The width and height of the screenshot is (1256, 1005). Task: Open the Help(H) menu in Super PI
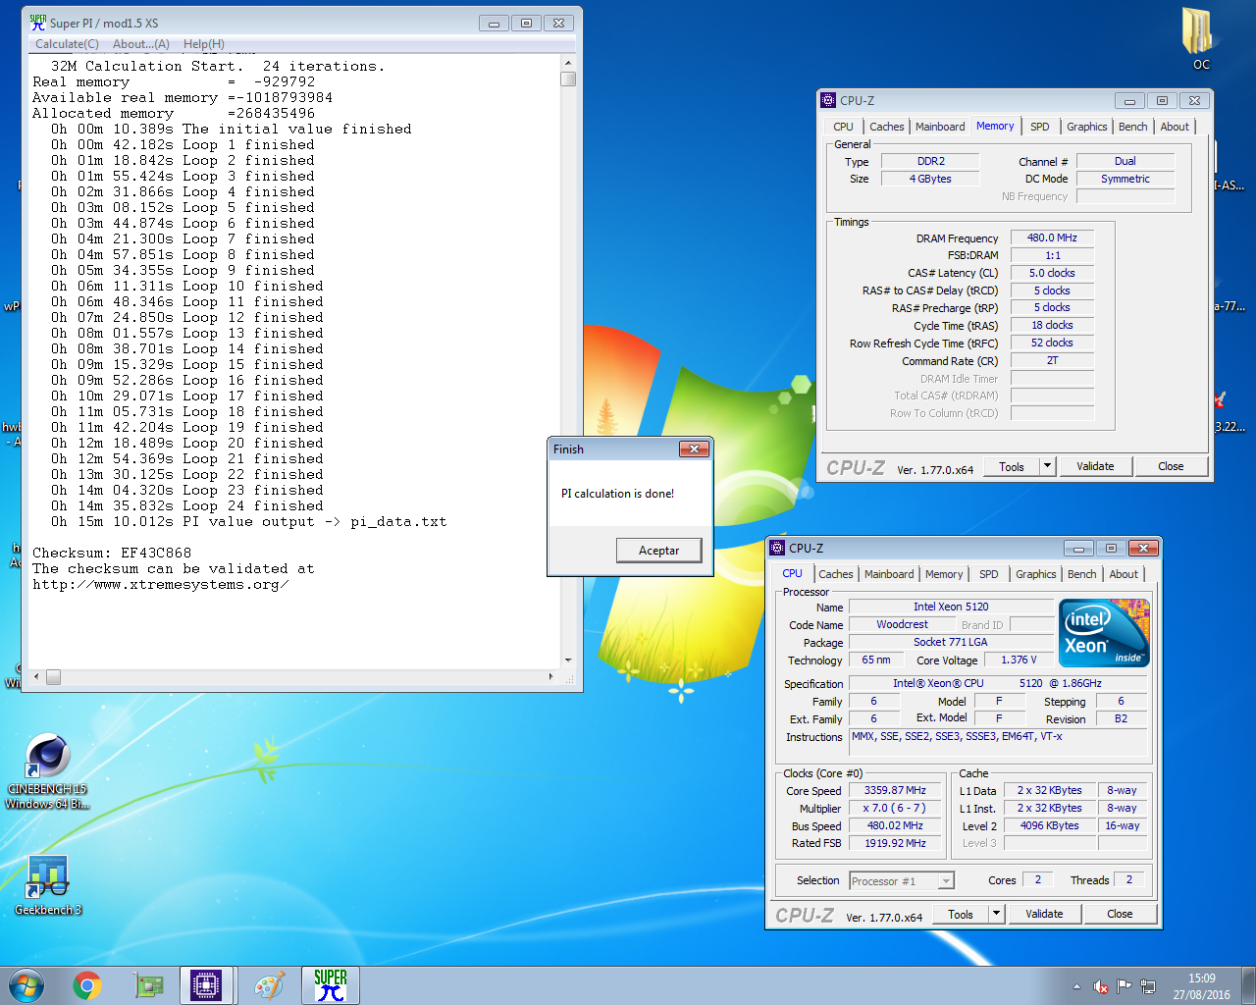pyautogui.click(x=203, y=44)
